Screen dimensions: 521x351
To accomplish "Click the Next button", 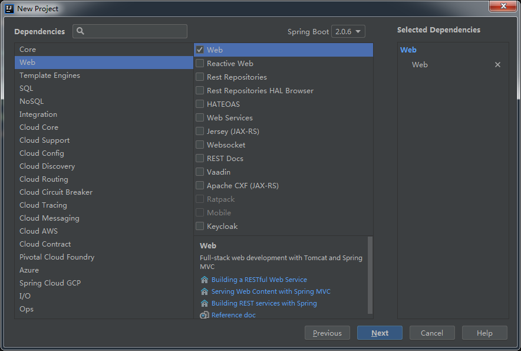I will click(380, 332).
